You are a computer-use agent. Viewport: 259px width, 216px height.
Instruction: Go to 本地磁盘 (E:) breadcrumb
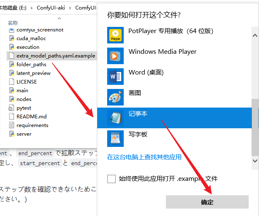pyautogui.click(x=13, y=8)
